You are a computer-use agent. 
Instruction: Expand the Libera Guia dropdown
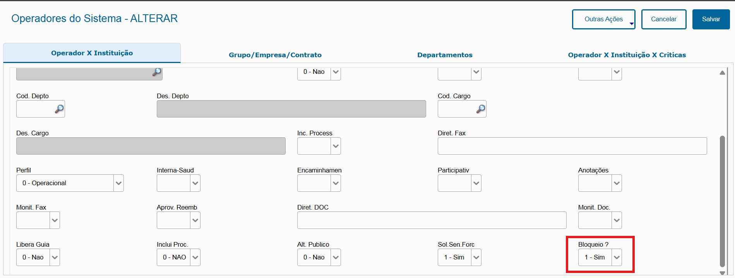(x=55, y=258)
